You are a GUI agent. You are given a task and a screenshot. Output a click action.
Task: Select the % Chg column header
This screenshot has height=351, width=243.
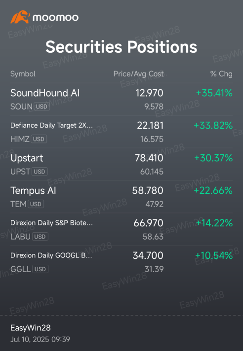(221, 74)
